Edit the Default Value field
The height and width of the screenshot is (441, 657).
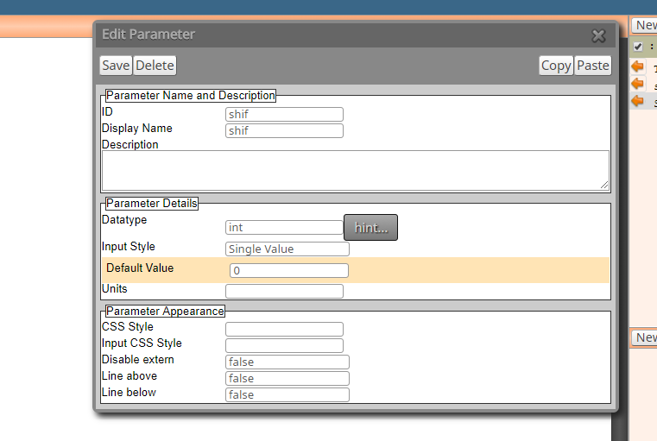pos(289,270)
